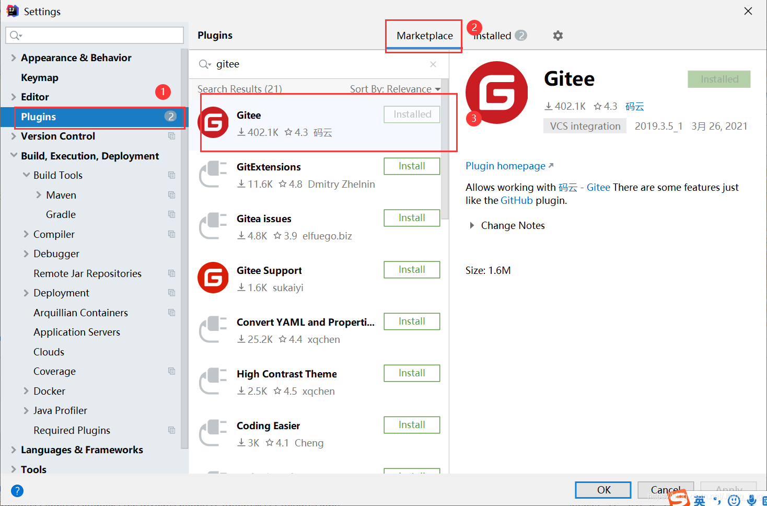
Task: Collapse the Build Tools node
Action: pos(26,175)
